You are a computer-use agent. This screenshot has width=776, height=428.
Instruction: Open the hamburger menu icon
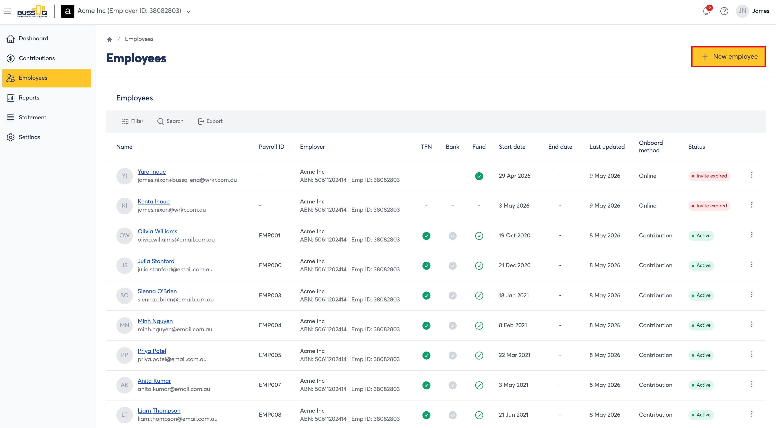click(7, 11)
